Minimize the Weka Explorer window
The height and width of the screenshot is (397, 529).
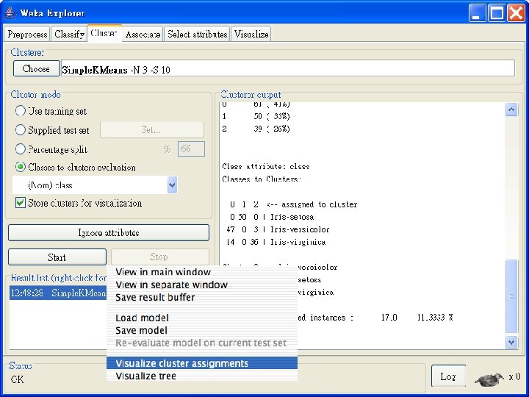tap(477, 12)
